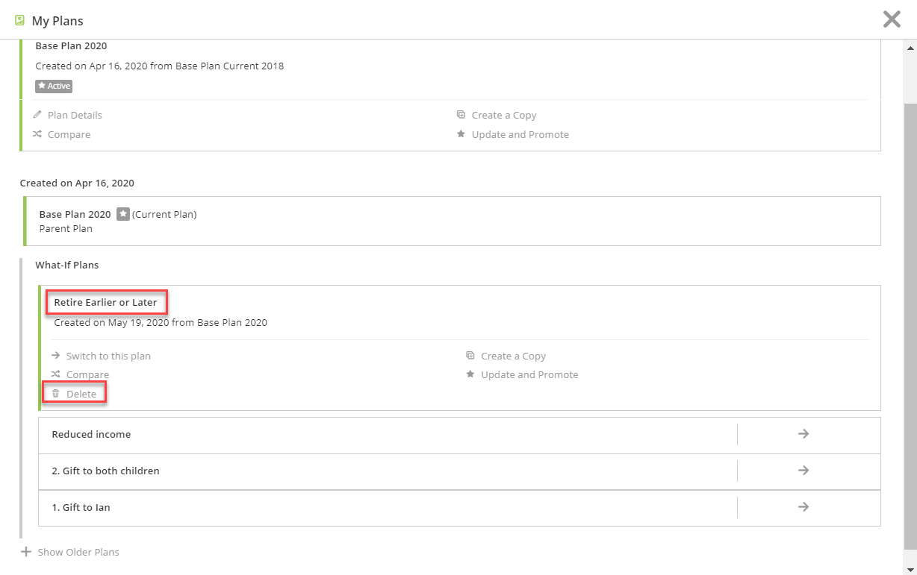Click the shuffle icon next to Base Plan Compare

[x=37, y=134]
